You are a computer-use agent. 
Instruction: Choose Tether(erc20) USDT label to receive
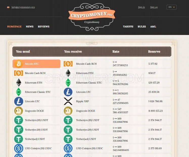[88, 120]
